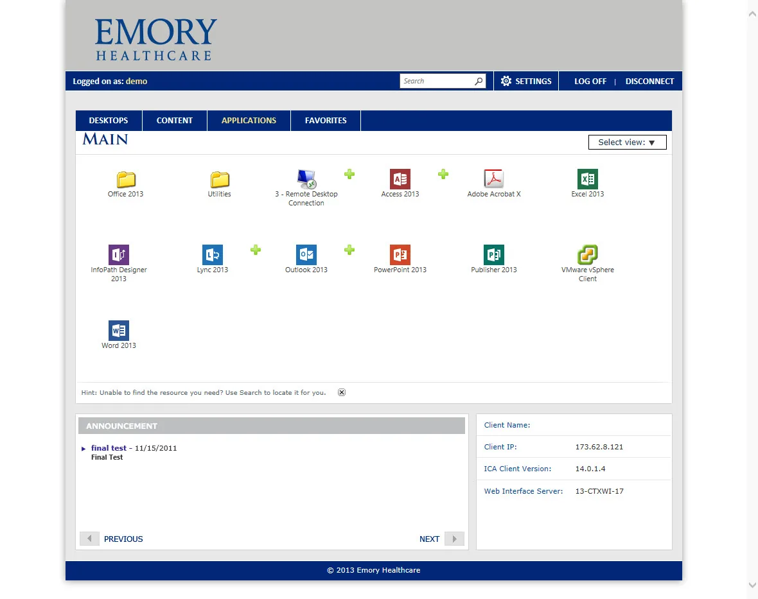Click the next announcement arrow

(454, 539)
